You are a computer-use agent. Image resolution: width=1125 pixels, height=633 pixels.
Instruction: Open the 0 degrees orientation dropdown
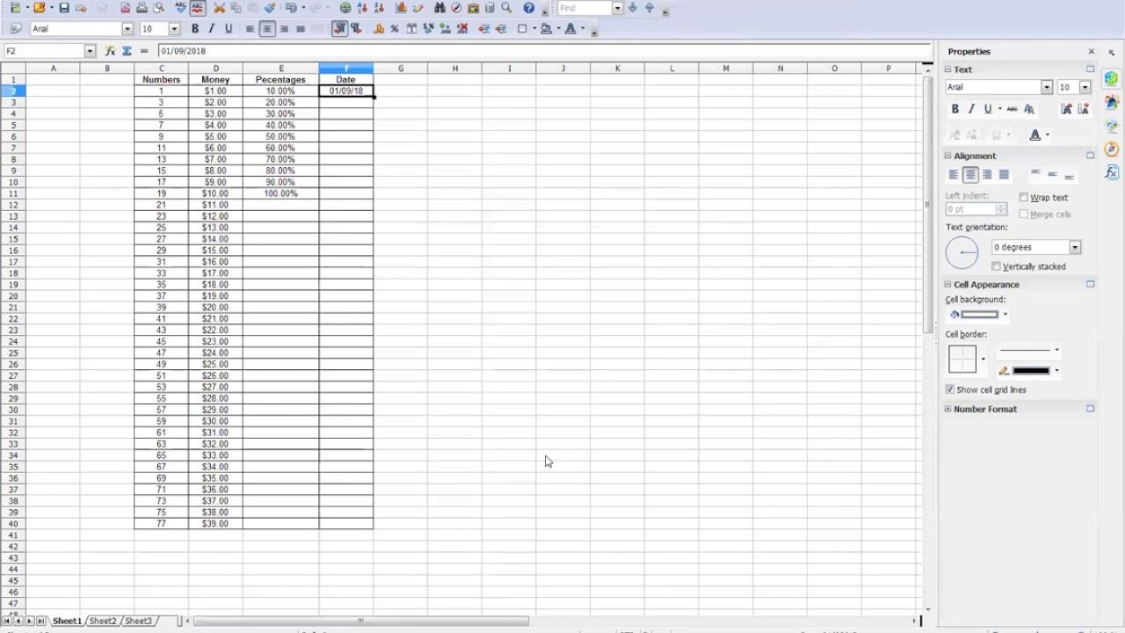point(1075,247)
